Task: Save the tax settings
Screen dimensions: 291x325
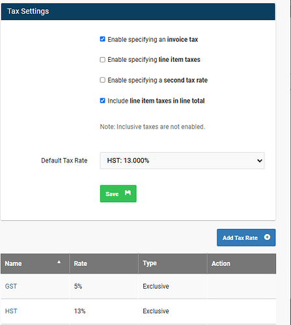Action: tap(118, 194)
